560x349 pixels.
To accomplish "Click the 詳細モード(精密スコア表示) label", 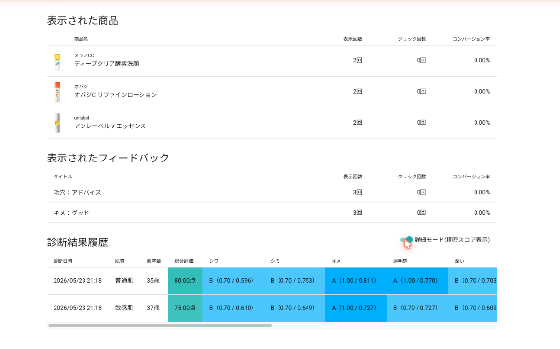I will (x=452, y=240).
